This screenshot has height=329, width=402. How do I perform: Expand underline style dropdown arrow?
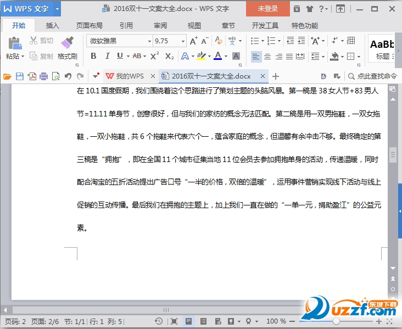pos(127,56)
